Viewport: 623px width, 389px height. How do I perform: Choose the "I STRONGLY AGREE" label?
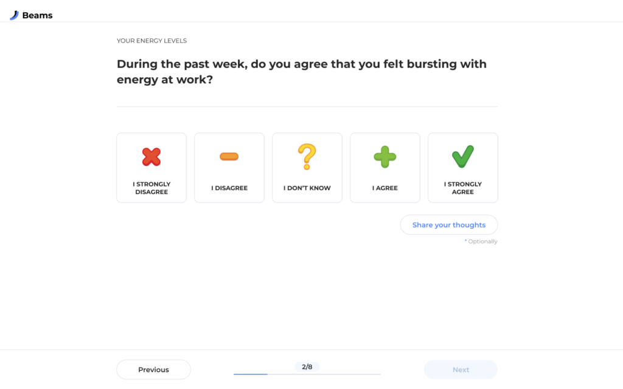463,188
